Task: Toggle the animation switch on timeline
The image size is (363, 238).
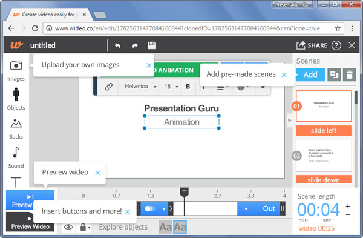Action: coord(150,208)
